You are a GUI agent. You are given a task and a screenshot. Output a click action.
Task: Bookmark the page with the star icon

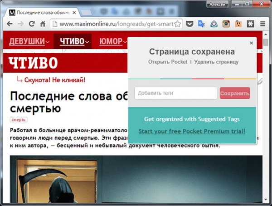pos(178,24)
